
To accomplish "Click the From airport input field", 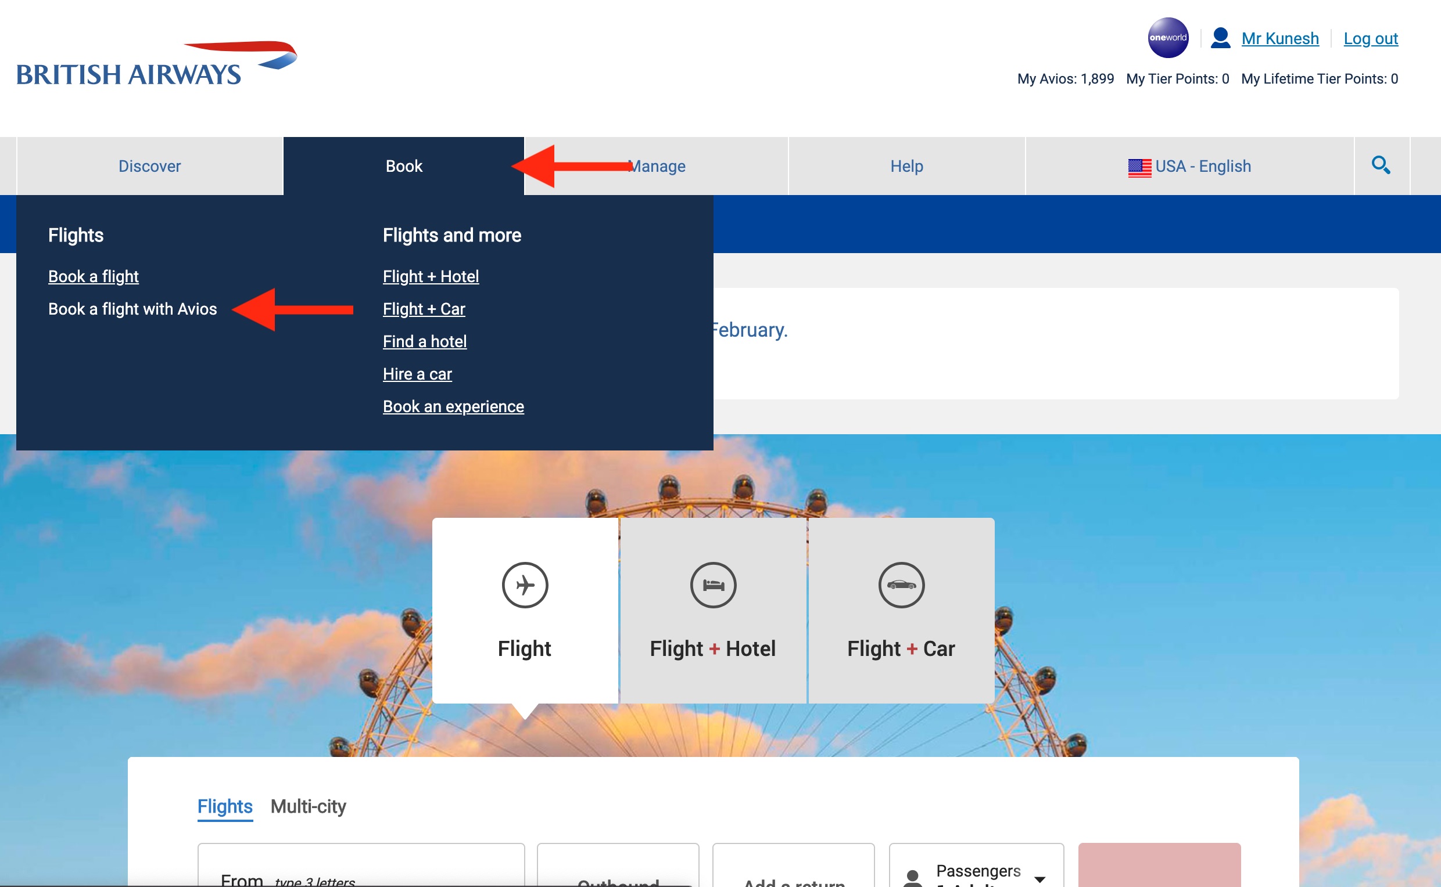I will coord(361,866).
